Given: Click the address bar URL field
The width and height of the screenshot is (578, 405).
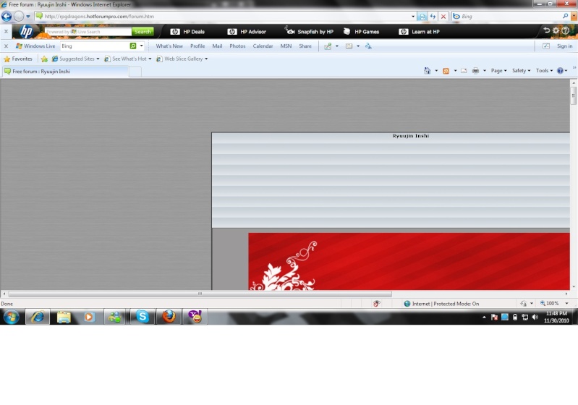Looking at the screenshot, I should [222, 16].
